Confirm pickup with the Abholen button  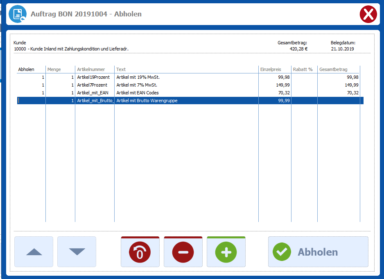click(318, 252)
